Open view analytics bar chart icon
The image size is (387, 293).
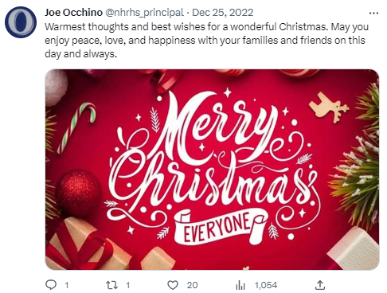click(240, 285)
